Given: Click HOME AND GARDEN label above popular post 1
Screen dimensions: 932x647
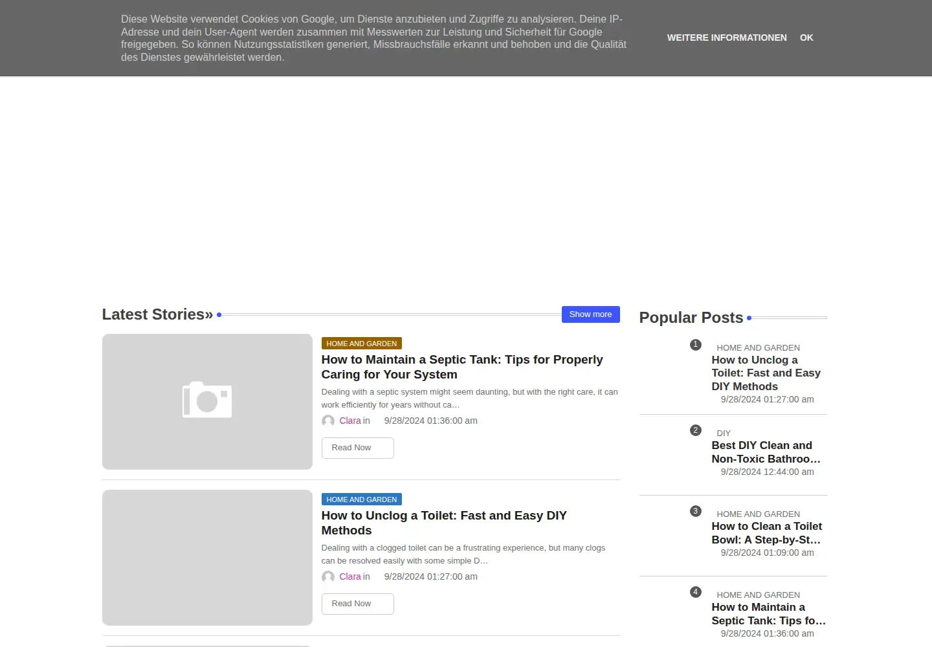Looking at the screenshot, I should [758, 348].
